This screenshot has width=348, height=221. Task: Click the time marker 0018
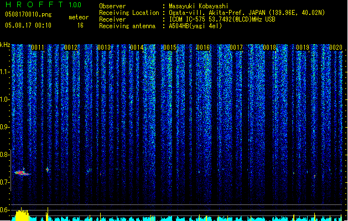click(269, 48)
